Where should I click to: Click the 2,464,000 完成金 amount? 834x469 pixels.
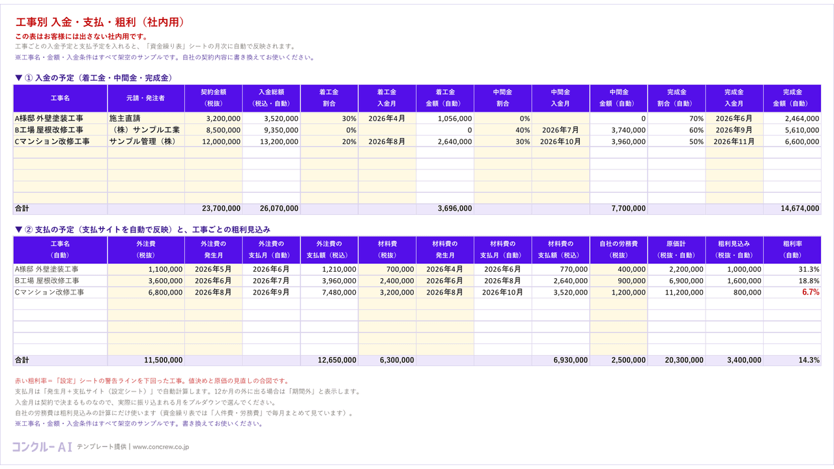792,119
